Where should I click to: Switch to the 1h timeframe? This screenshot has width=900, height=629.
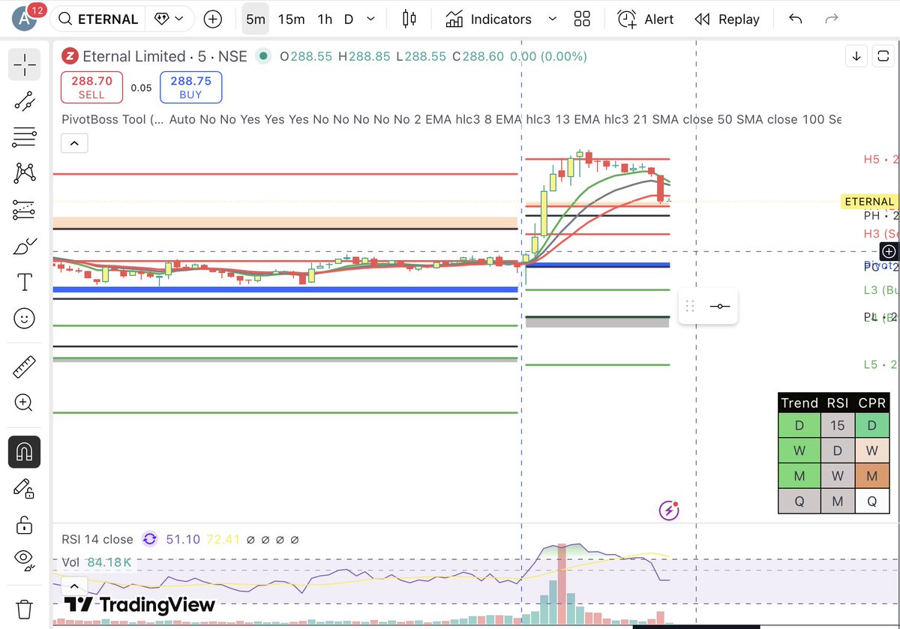pos(325,19)
